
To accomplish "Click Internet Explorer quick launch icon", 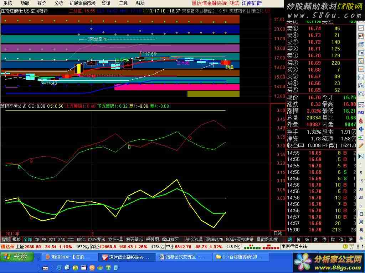I will pyautogui.click(x=59, y=268).
